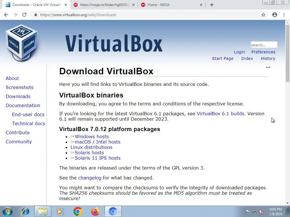Viewport: 290px width, 217px height.
Task: Select the active Chromium taskbar window
Action: [113, 211]
